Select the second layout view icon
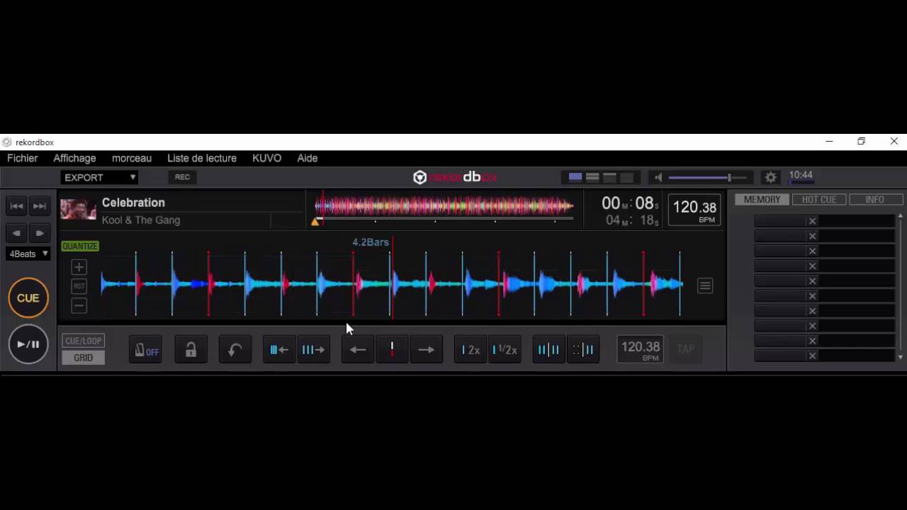This screenshot has width=907, height=510. [x=592, y=177]
